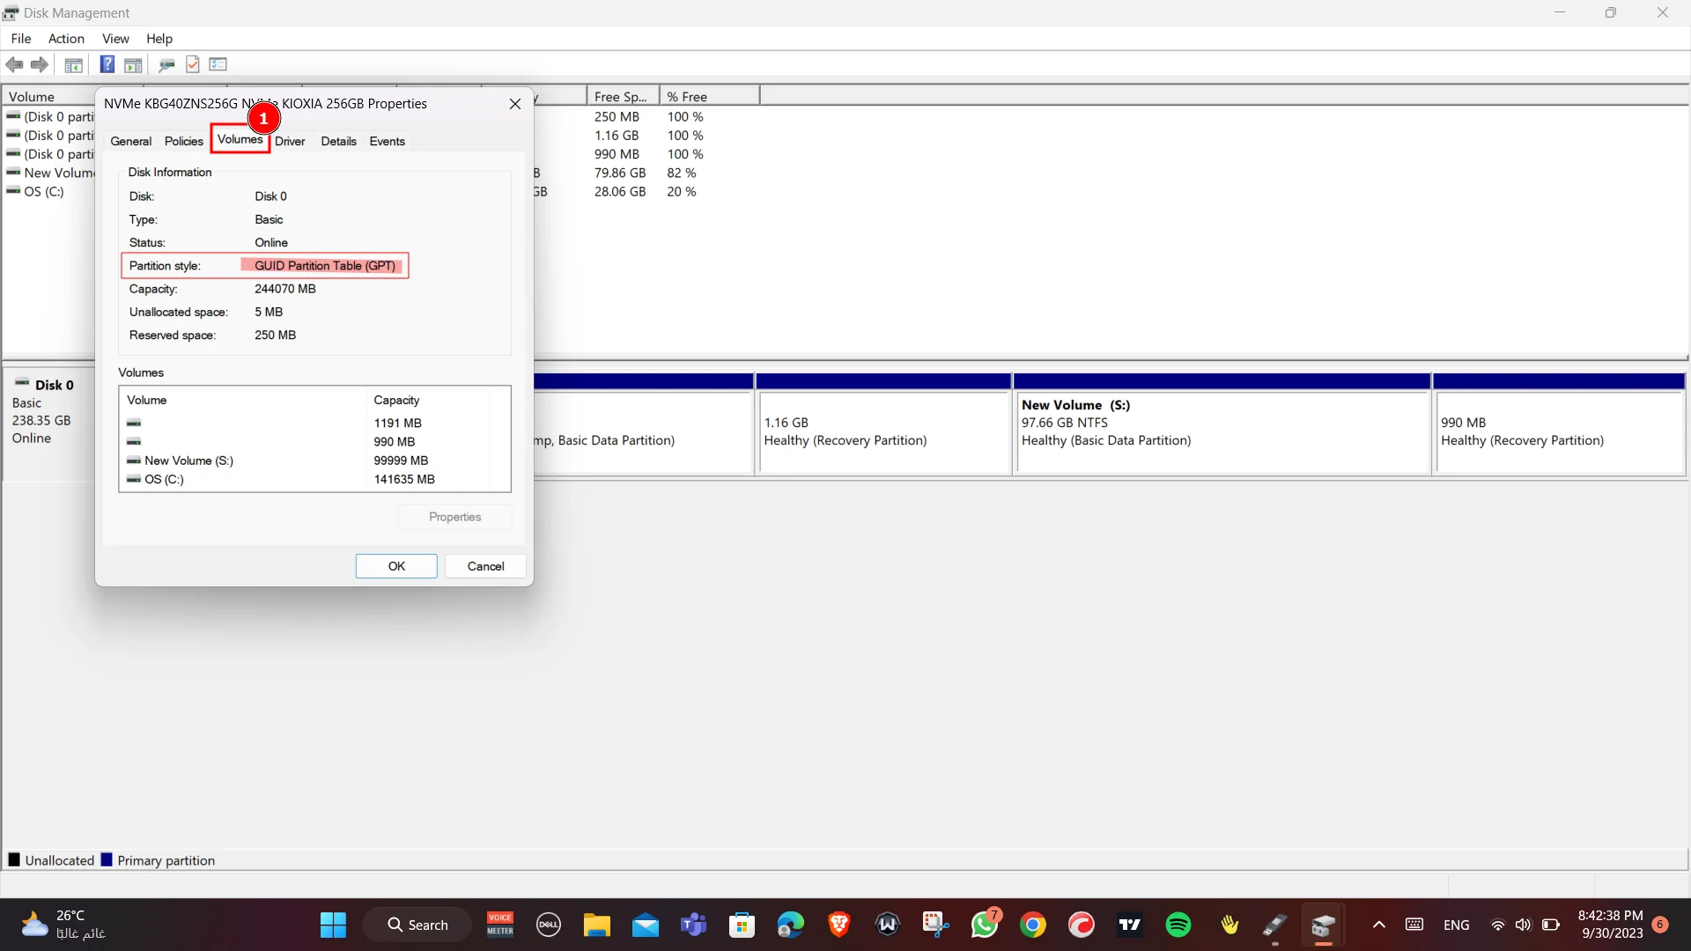The height and width of the screenshot is (951, 1691).
Task: Click the volume speaker tray icon
Action: coord(1524,925)
